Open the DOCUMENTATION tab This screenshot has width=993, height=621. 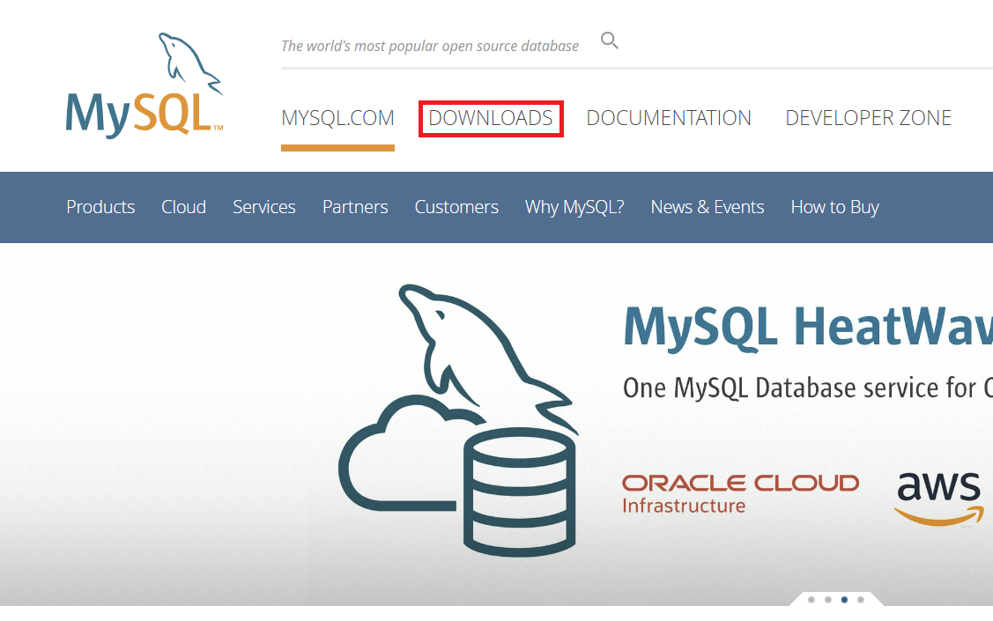pyautogui.click(x=669, y=118)
